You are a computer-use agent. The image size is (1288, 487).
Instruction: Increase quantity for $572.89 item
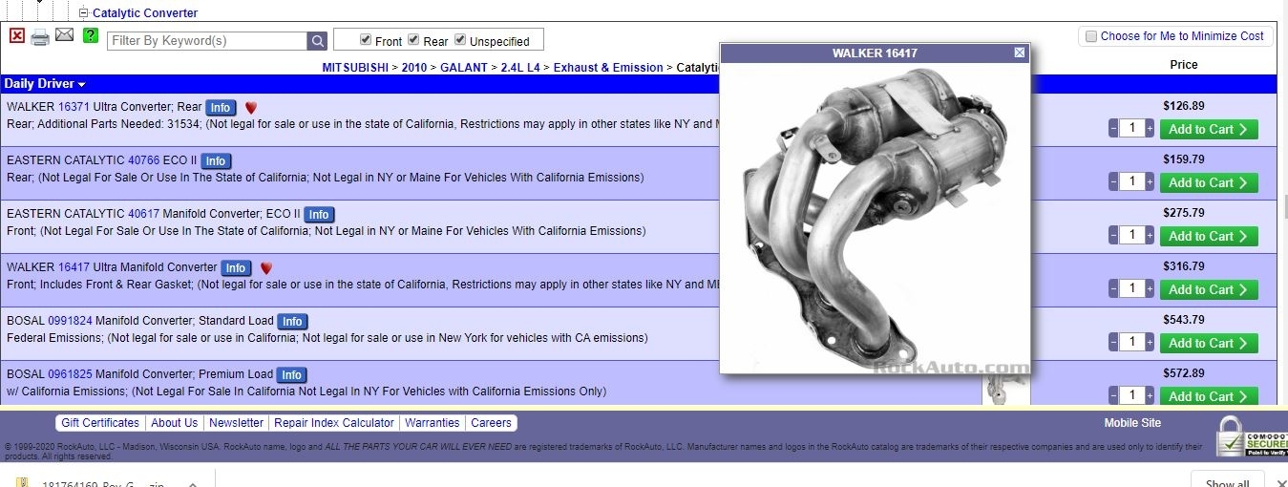(x=1150, y=395)
